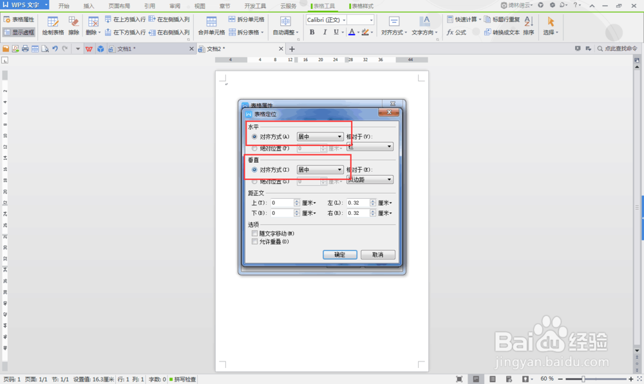Select horizontal 绝对位置(P) radio button
644x384 pixels.
[254, 148]
